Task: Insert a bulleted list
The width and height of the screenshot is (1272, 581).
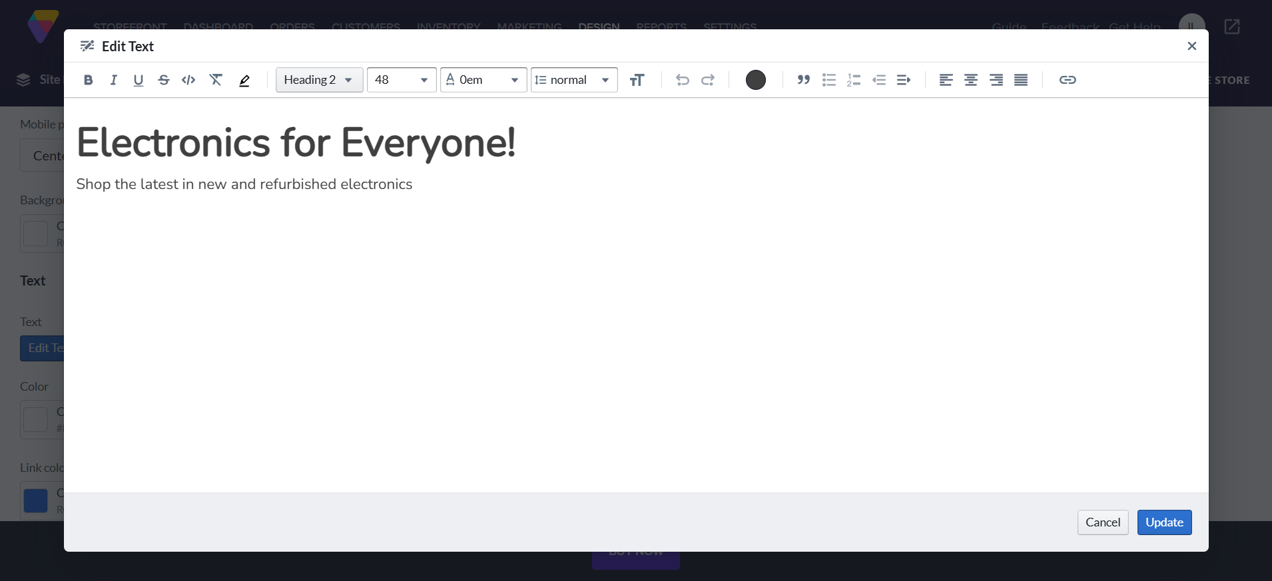Action: 829,80
